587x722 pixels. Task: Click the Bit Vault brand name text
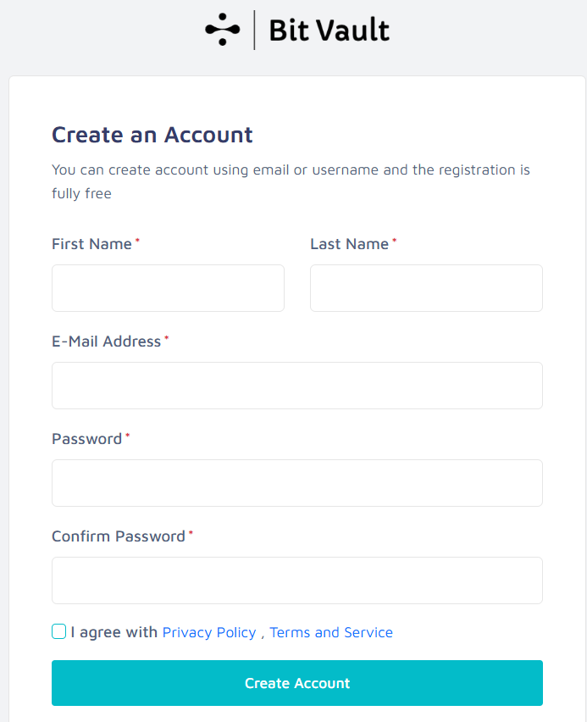tap(329, 31)
